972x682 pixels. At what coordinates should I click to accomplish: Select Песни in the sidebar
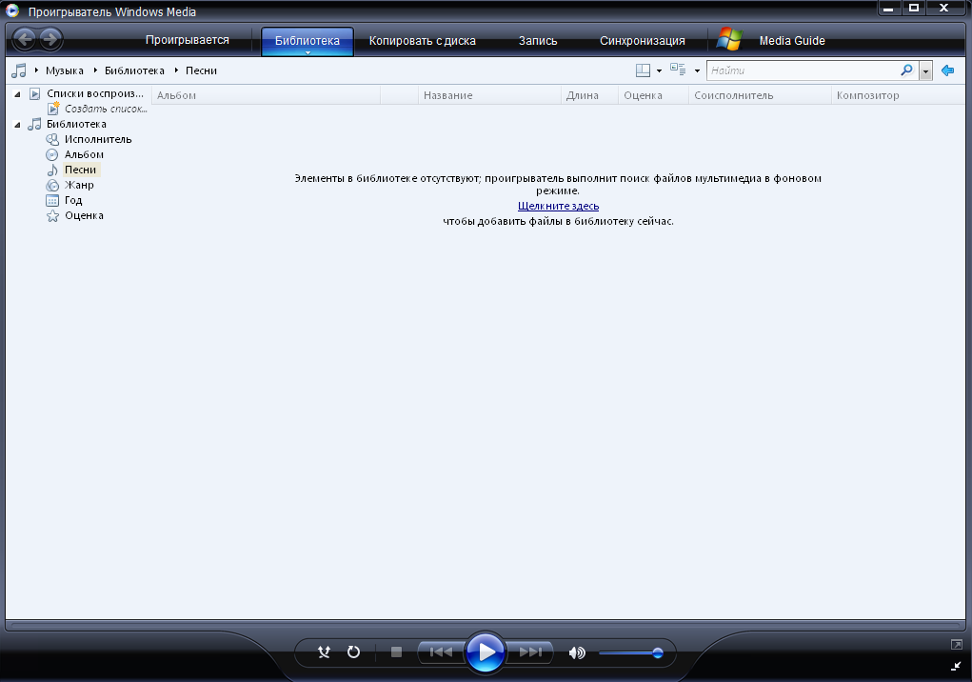pyautogui.click(x=80, y=170)
